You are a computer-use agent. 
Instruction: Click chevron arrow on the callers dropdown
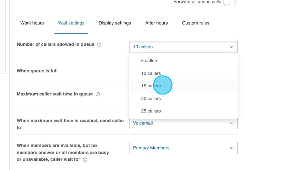tap(231, 47)
